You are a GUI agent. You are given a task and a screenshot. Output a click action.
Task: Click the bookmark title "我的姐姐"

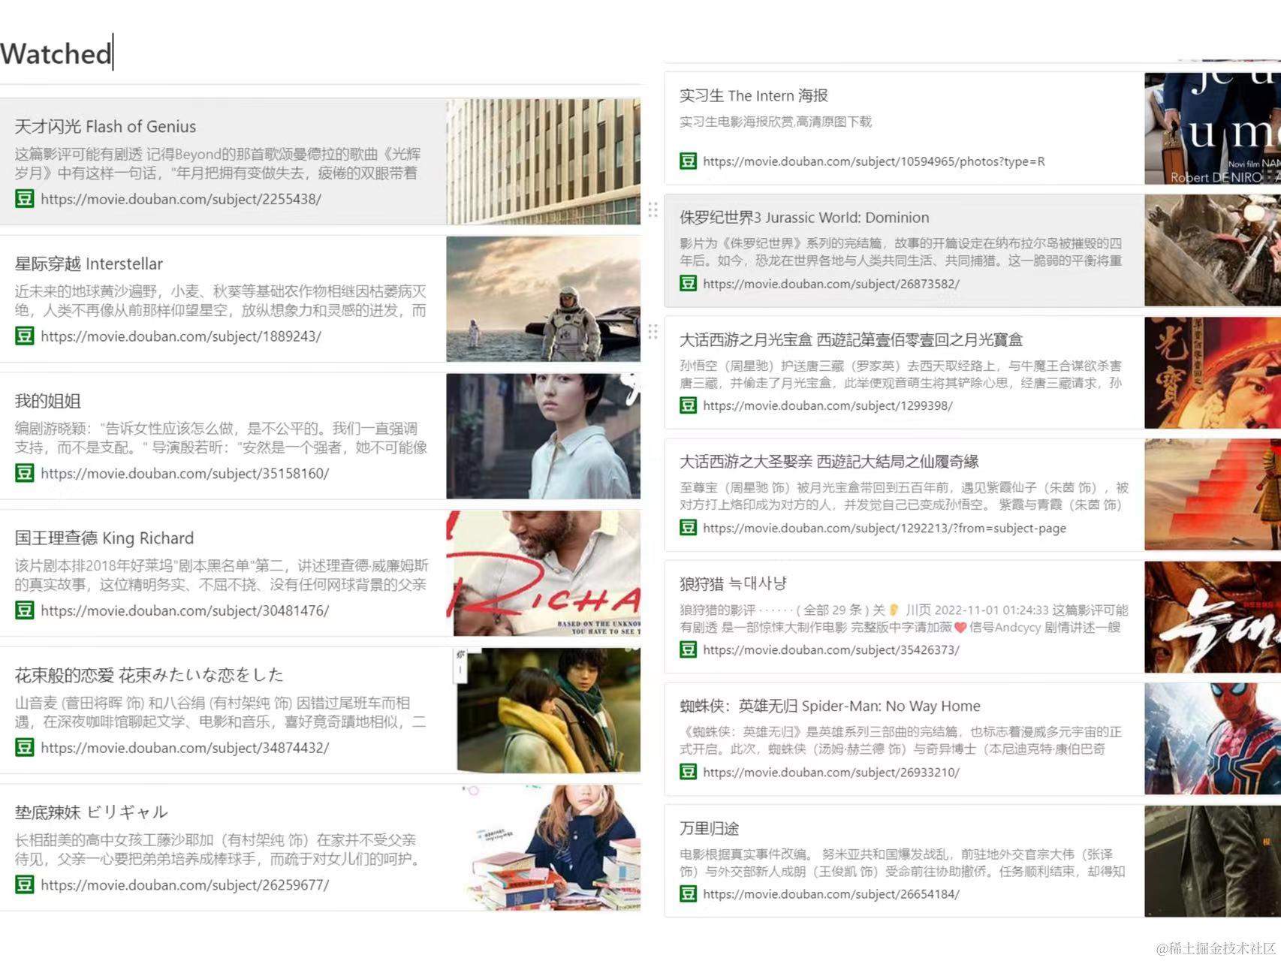tap(48, 401)
